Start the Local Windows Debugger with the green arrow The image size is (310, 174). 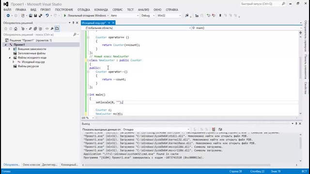[65, 15]
